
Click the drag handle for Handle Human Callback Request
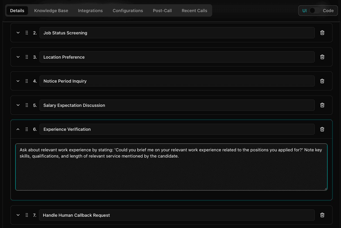coord(27,215)
